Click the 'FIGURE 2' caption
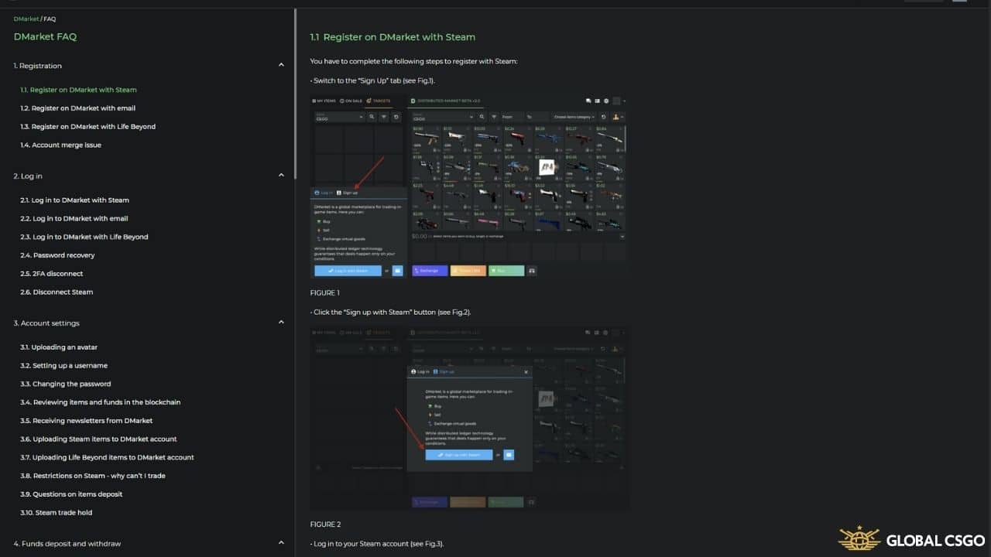This screenshot has width=991, height=557. 326,525
